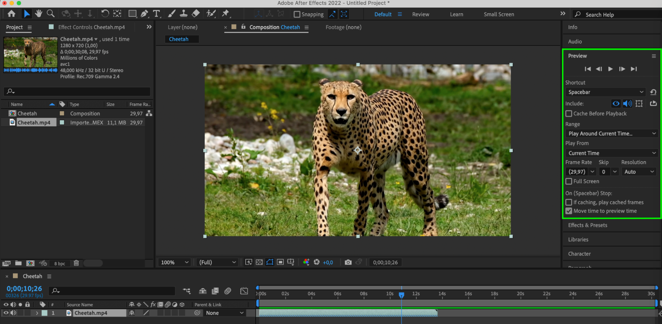Switch to the Review workspace
This screenshot has width=662, height=324.
point(421,15)
